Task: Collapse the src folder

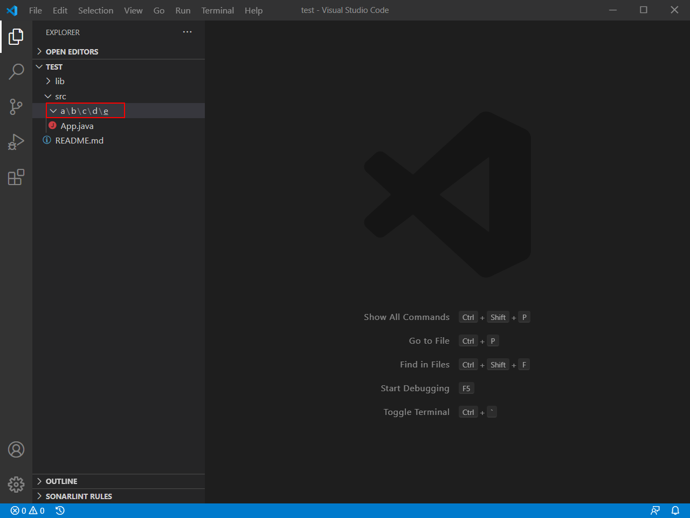Action: point(119,97)
